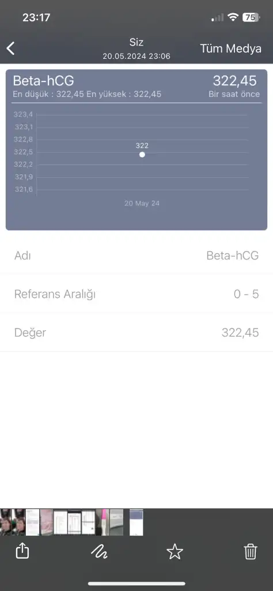The image size is (273, 591).
Task: Tap the Wi-Fi status icon
Action: click(x=233, y=17)
